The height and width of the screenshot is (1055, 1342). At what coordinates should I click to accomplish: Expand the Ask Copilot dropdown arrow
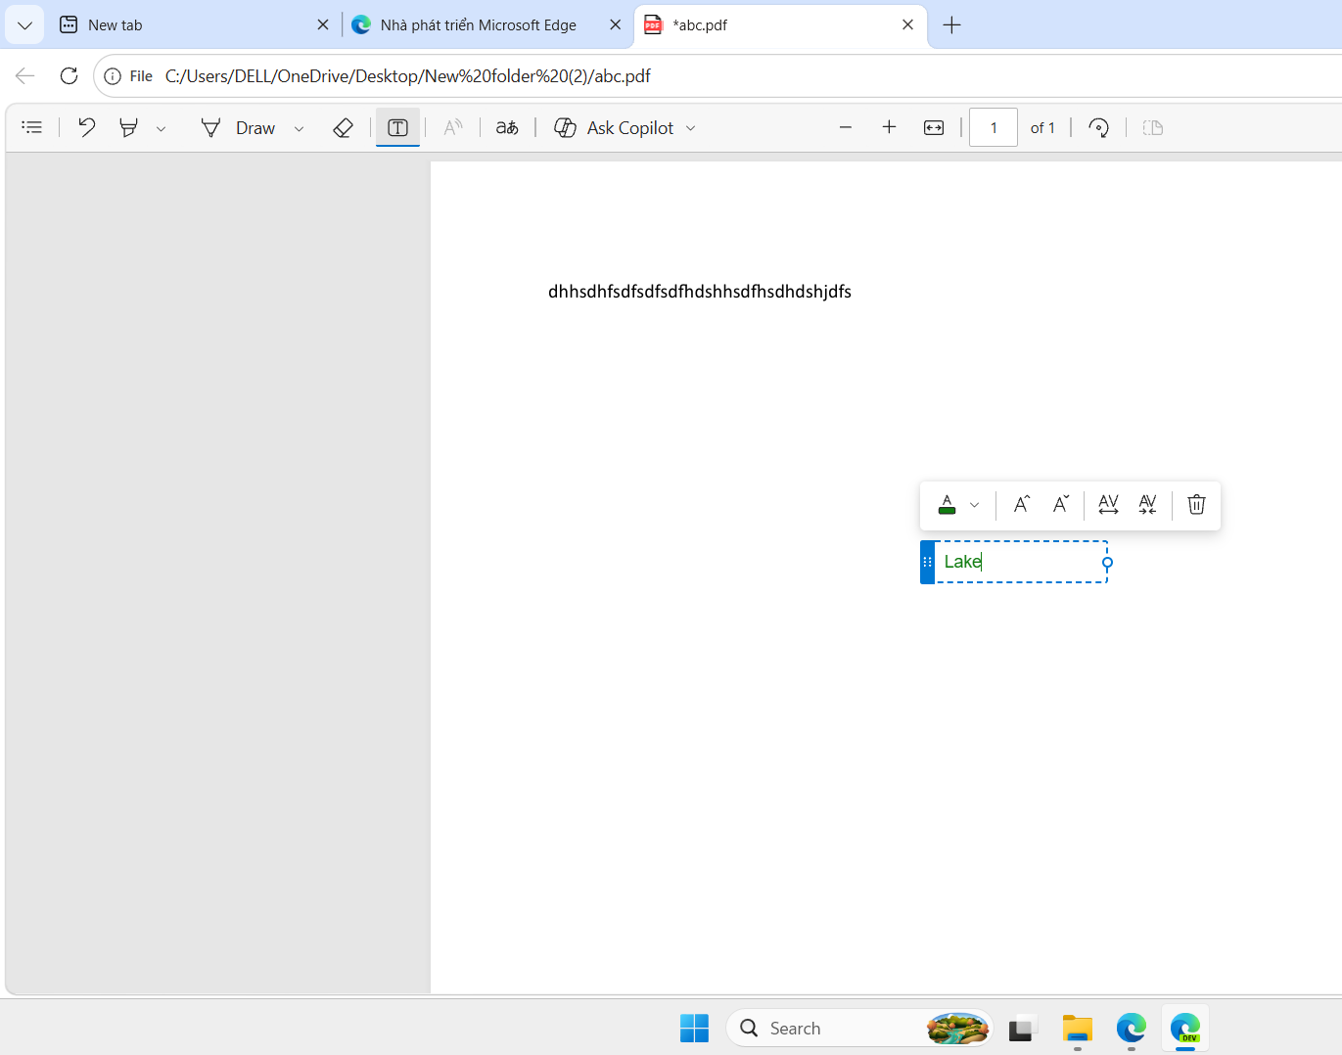click(691, 128)
